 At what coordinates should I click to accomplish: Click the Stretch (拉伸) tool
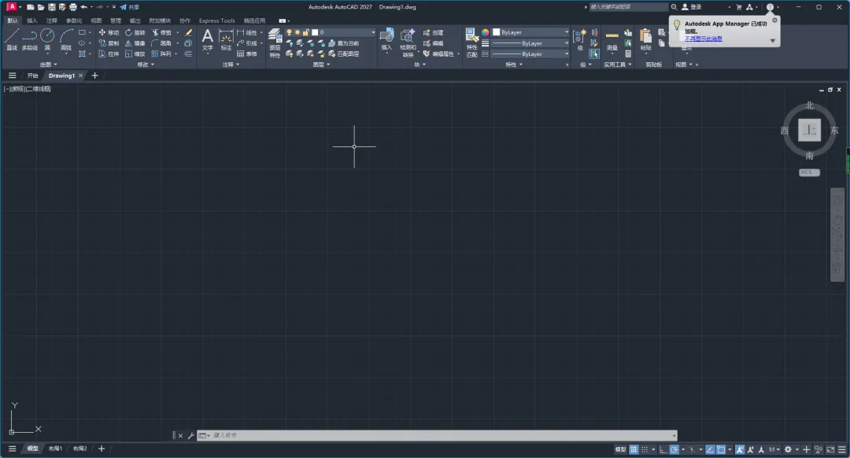(109, 54)
